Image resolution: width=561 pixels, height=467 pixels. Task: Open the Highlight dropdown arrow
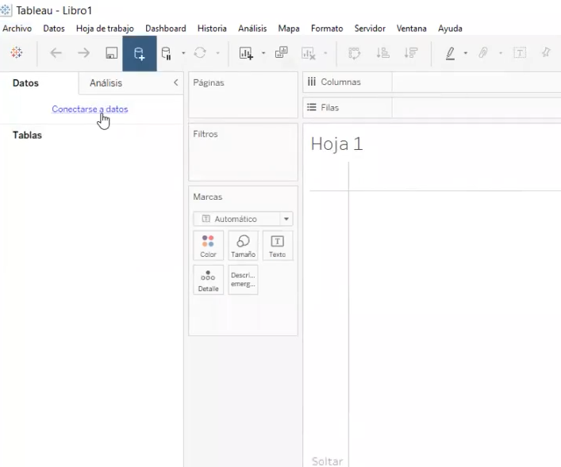click(466, 53)
